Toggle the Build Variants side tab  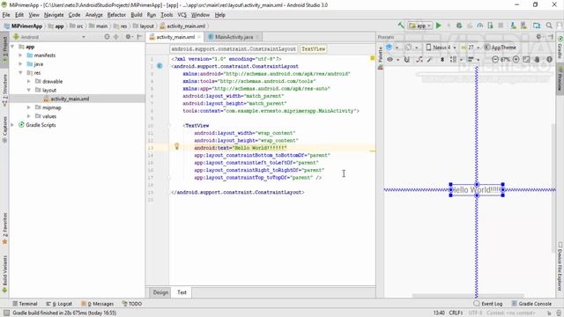point(4,274)
